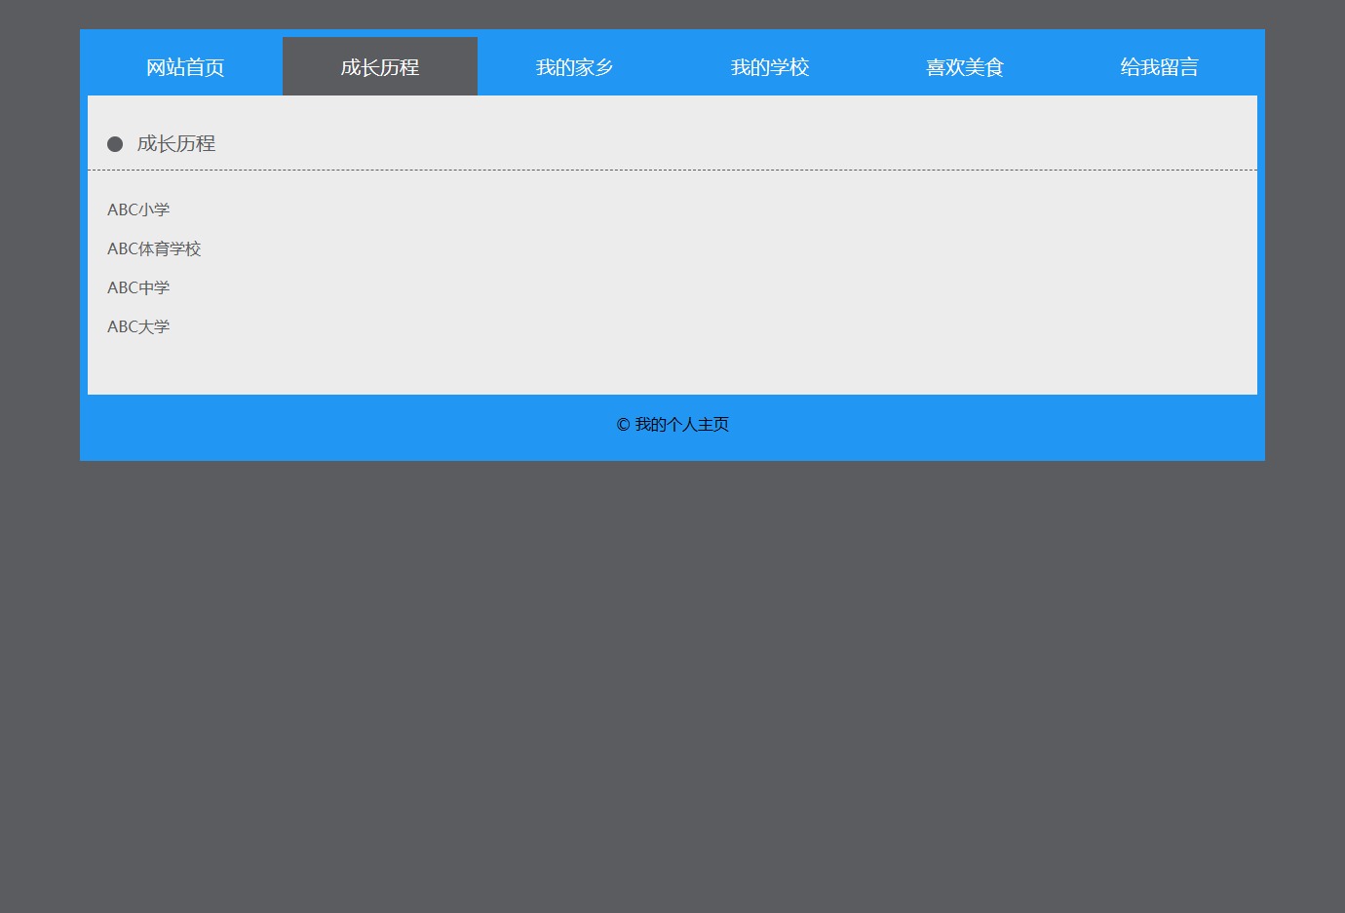Screen dimensions: 1345x913
Task: Click the dark gray background below the footer
Action: [x=672, y=682]
